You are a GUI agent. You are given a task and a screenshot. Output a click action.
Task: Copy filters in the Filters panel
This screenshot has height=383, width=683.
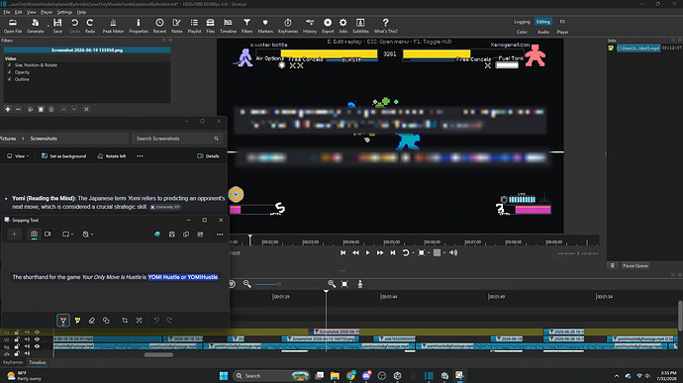tap(30, 110)
